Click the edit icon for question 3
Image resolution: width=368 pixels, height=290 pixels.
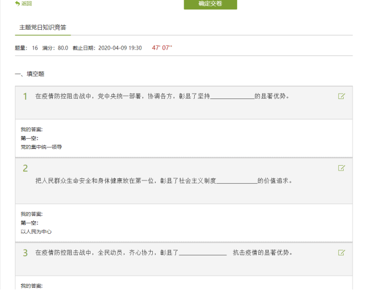click(342, 253)
